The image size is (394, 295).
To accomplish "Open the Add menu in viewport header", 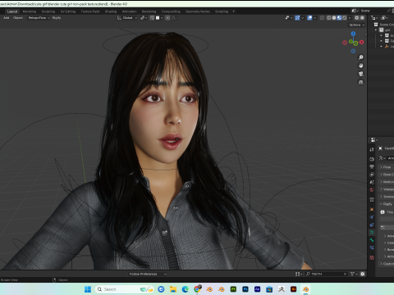I will pyautogui.click(x=7, y=18).
